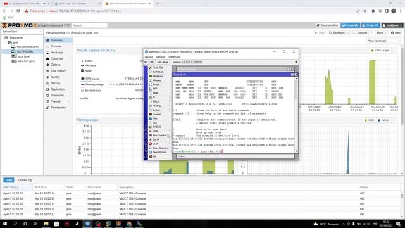Open Firewall section in Proxmox
405x228 pixels.
pos(59,101)
